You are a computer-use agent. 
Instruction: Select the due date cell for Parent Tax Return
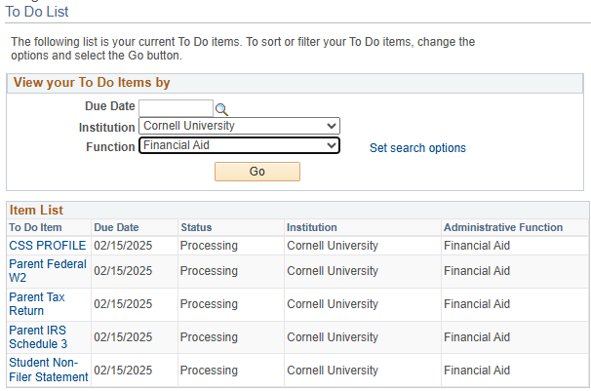click(123, 304)
